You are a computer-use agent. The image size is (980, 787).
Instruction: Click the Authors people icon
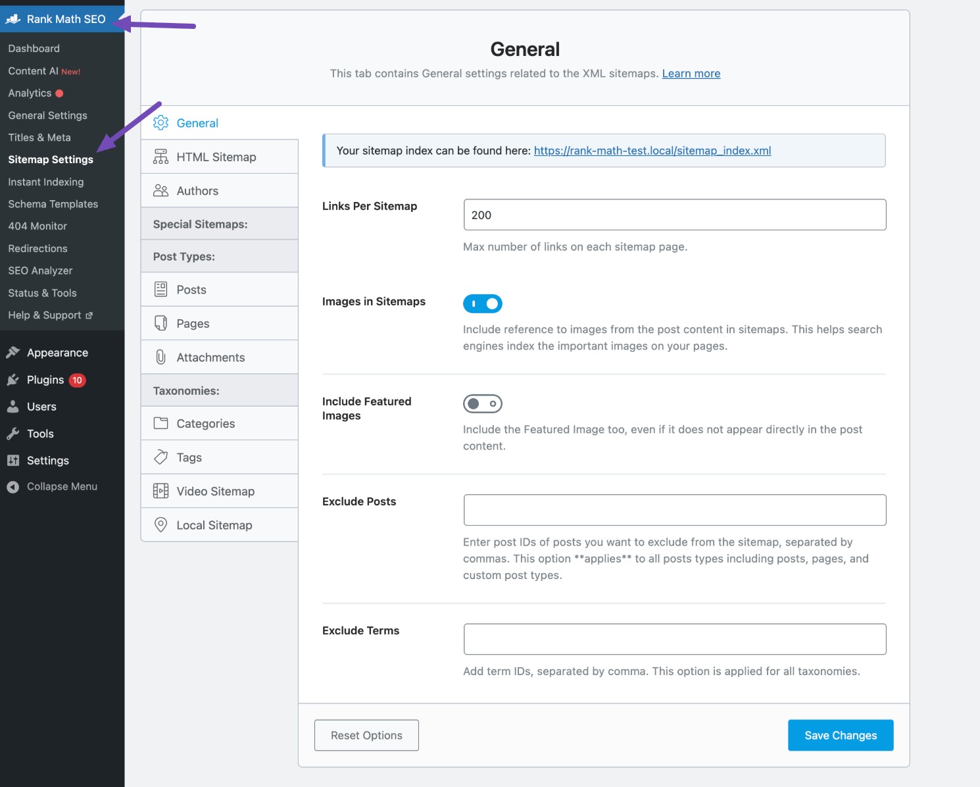point(160,191)
